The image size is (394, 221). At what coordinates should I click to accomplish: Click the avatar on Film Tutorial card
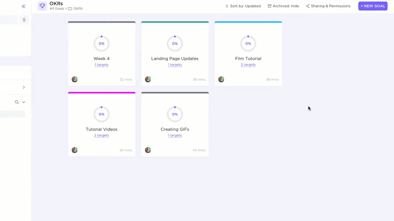(x=221, y=79)
